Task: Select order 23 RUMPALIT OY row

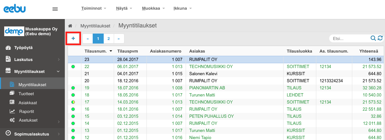Action: point(226,59)
